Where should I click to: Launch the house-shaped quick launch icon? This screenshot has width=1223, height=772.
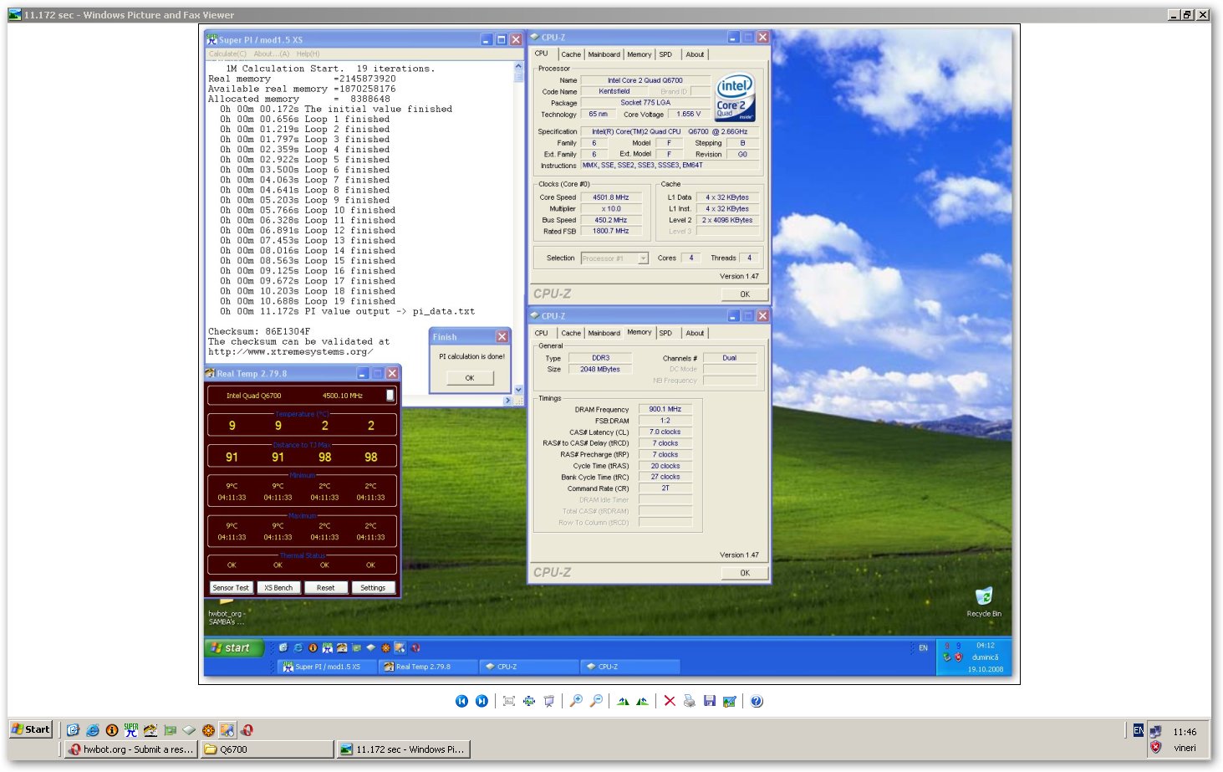click(150, 729)
